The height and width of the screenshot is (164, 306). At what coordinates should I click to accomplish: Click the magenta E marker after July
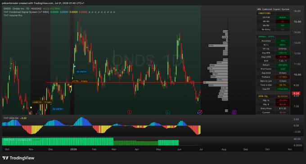tap(234, 112)
